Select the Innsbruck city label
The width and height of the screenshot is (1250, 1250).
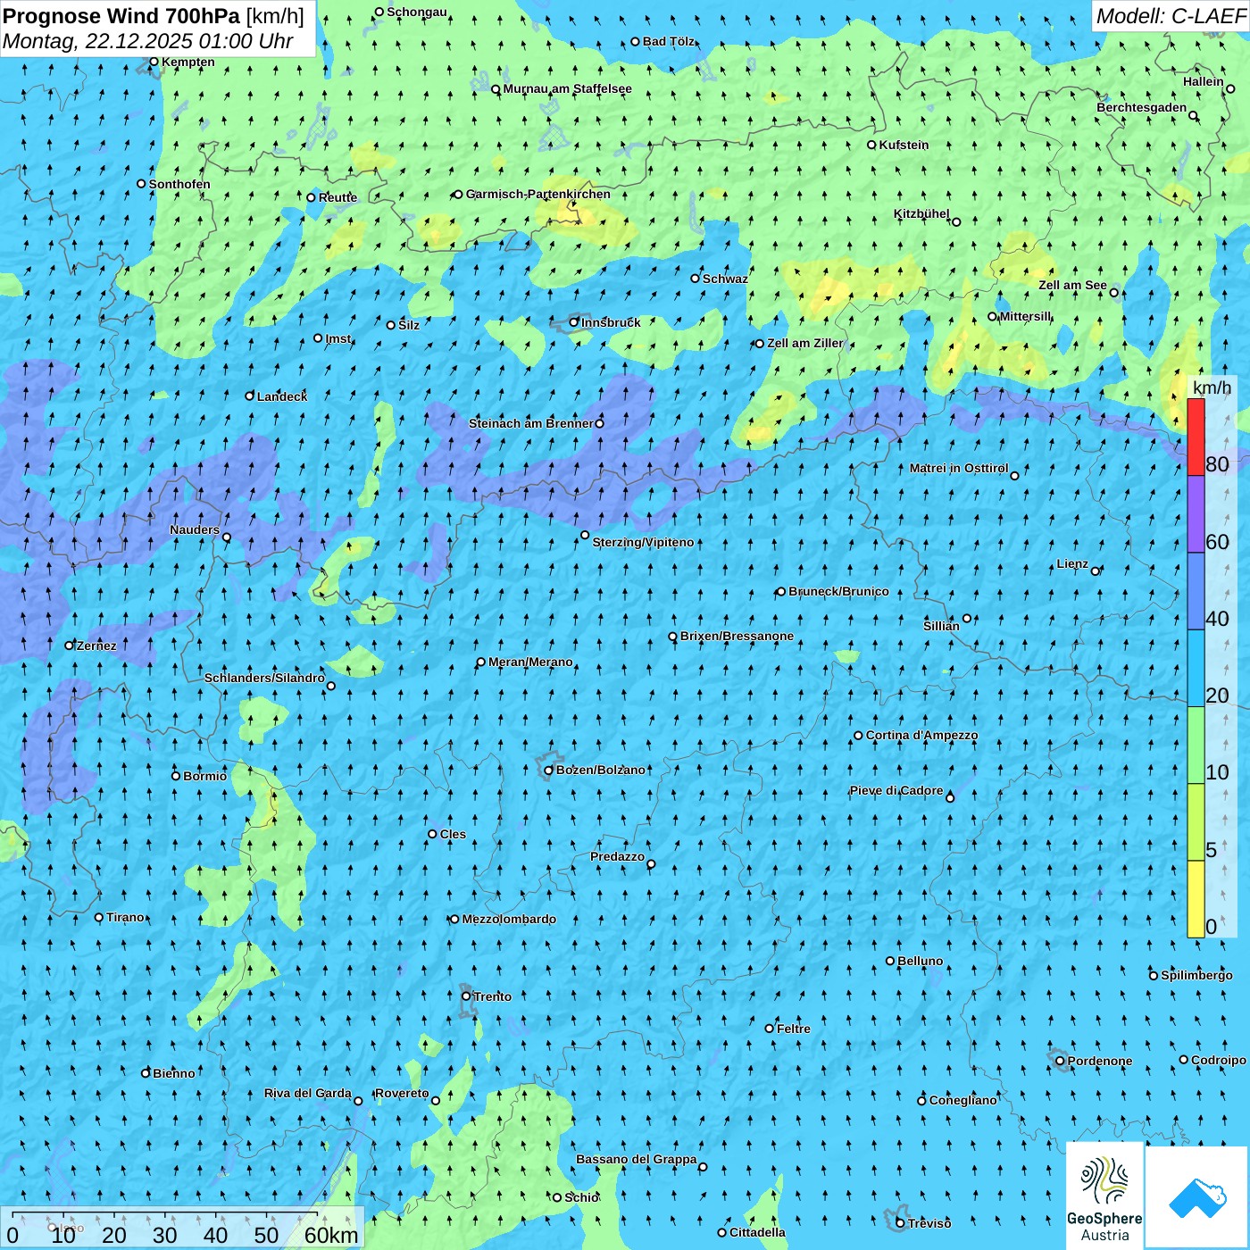coord(611,322)
